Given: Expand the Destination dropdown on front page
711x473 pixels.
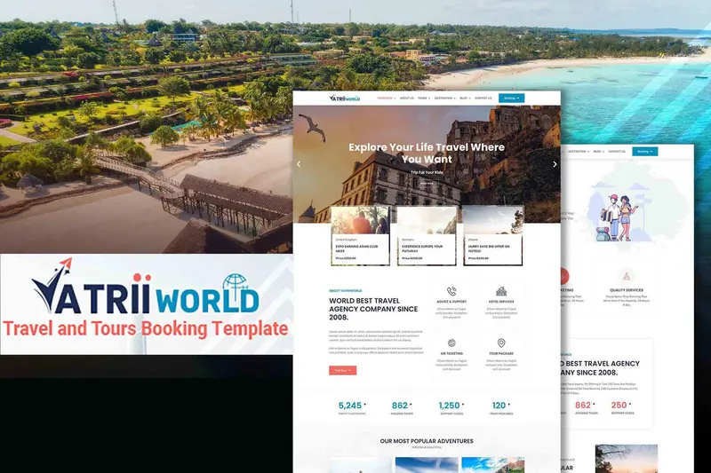Looking at the screenshot, I should click(x=445, y=99).
